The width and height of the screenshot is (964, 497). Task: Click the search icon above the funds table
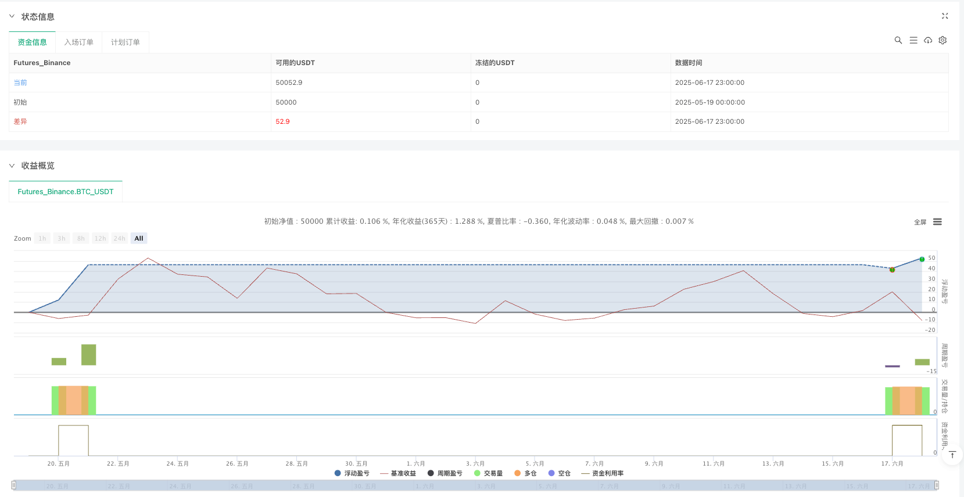click(898, 40)
